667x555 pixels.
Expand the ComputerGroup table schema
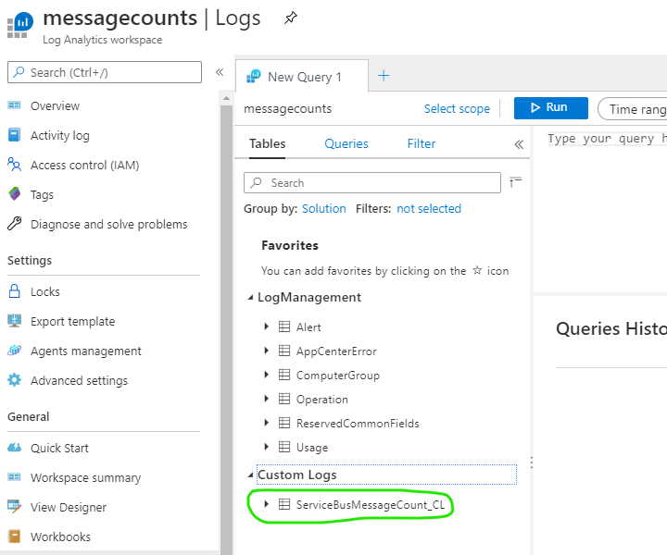pyautogui.click(x=266, y=375)
